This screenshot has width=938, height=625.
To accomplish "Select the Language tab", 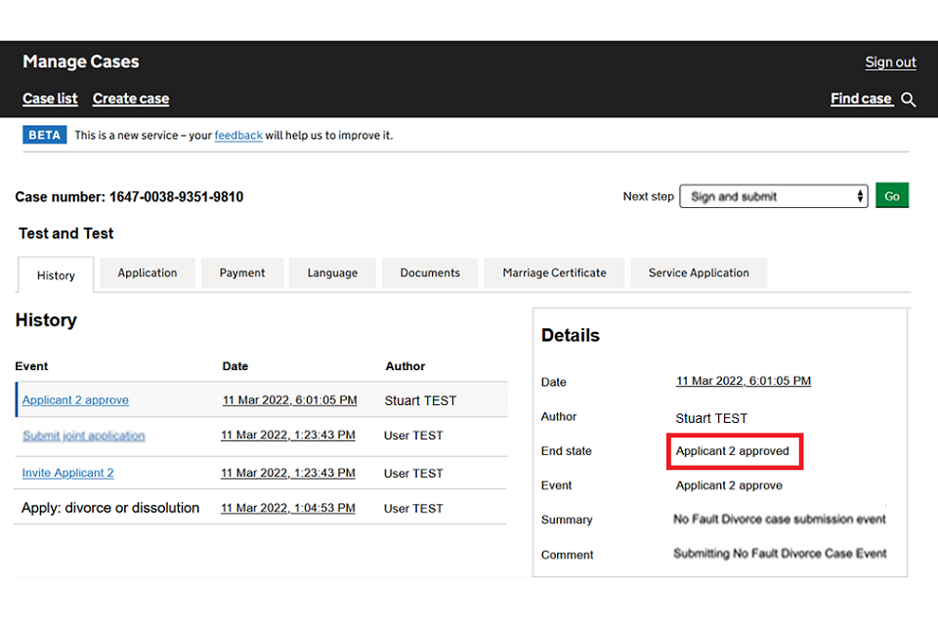I will [332, 273].
